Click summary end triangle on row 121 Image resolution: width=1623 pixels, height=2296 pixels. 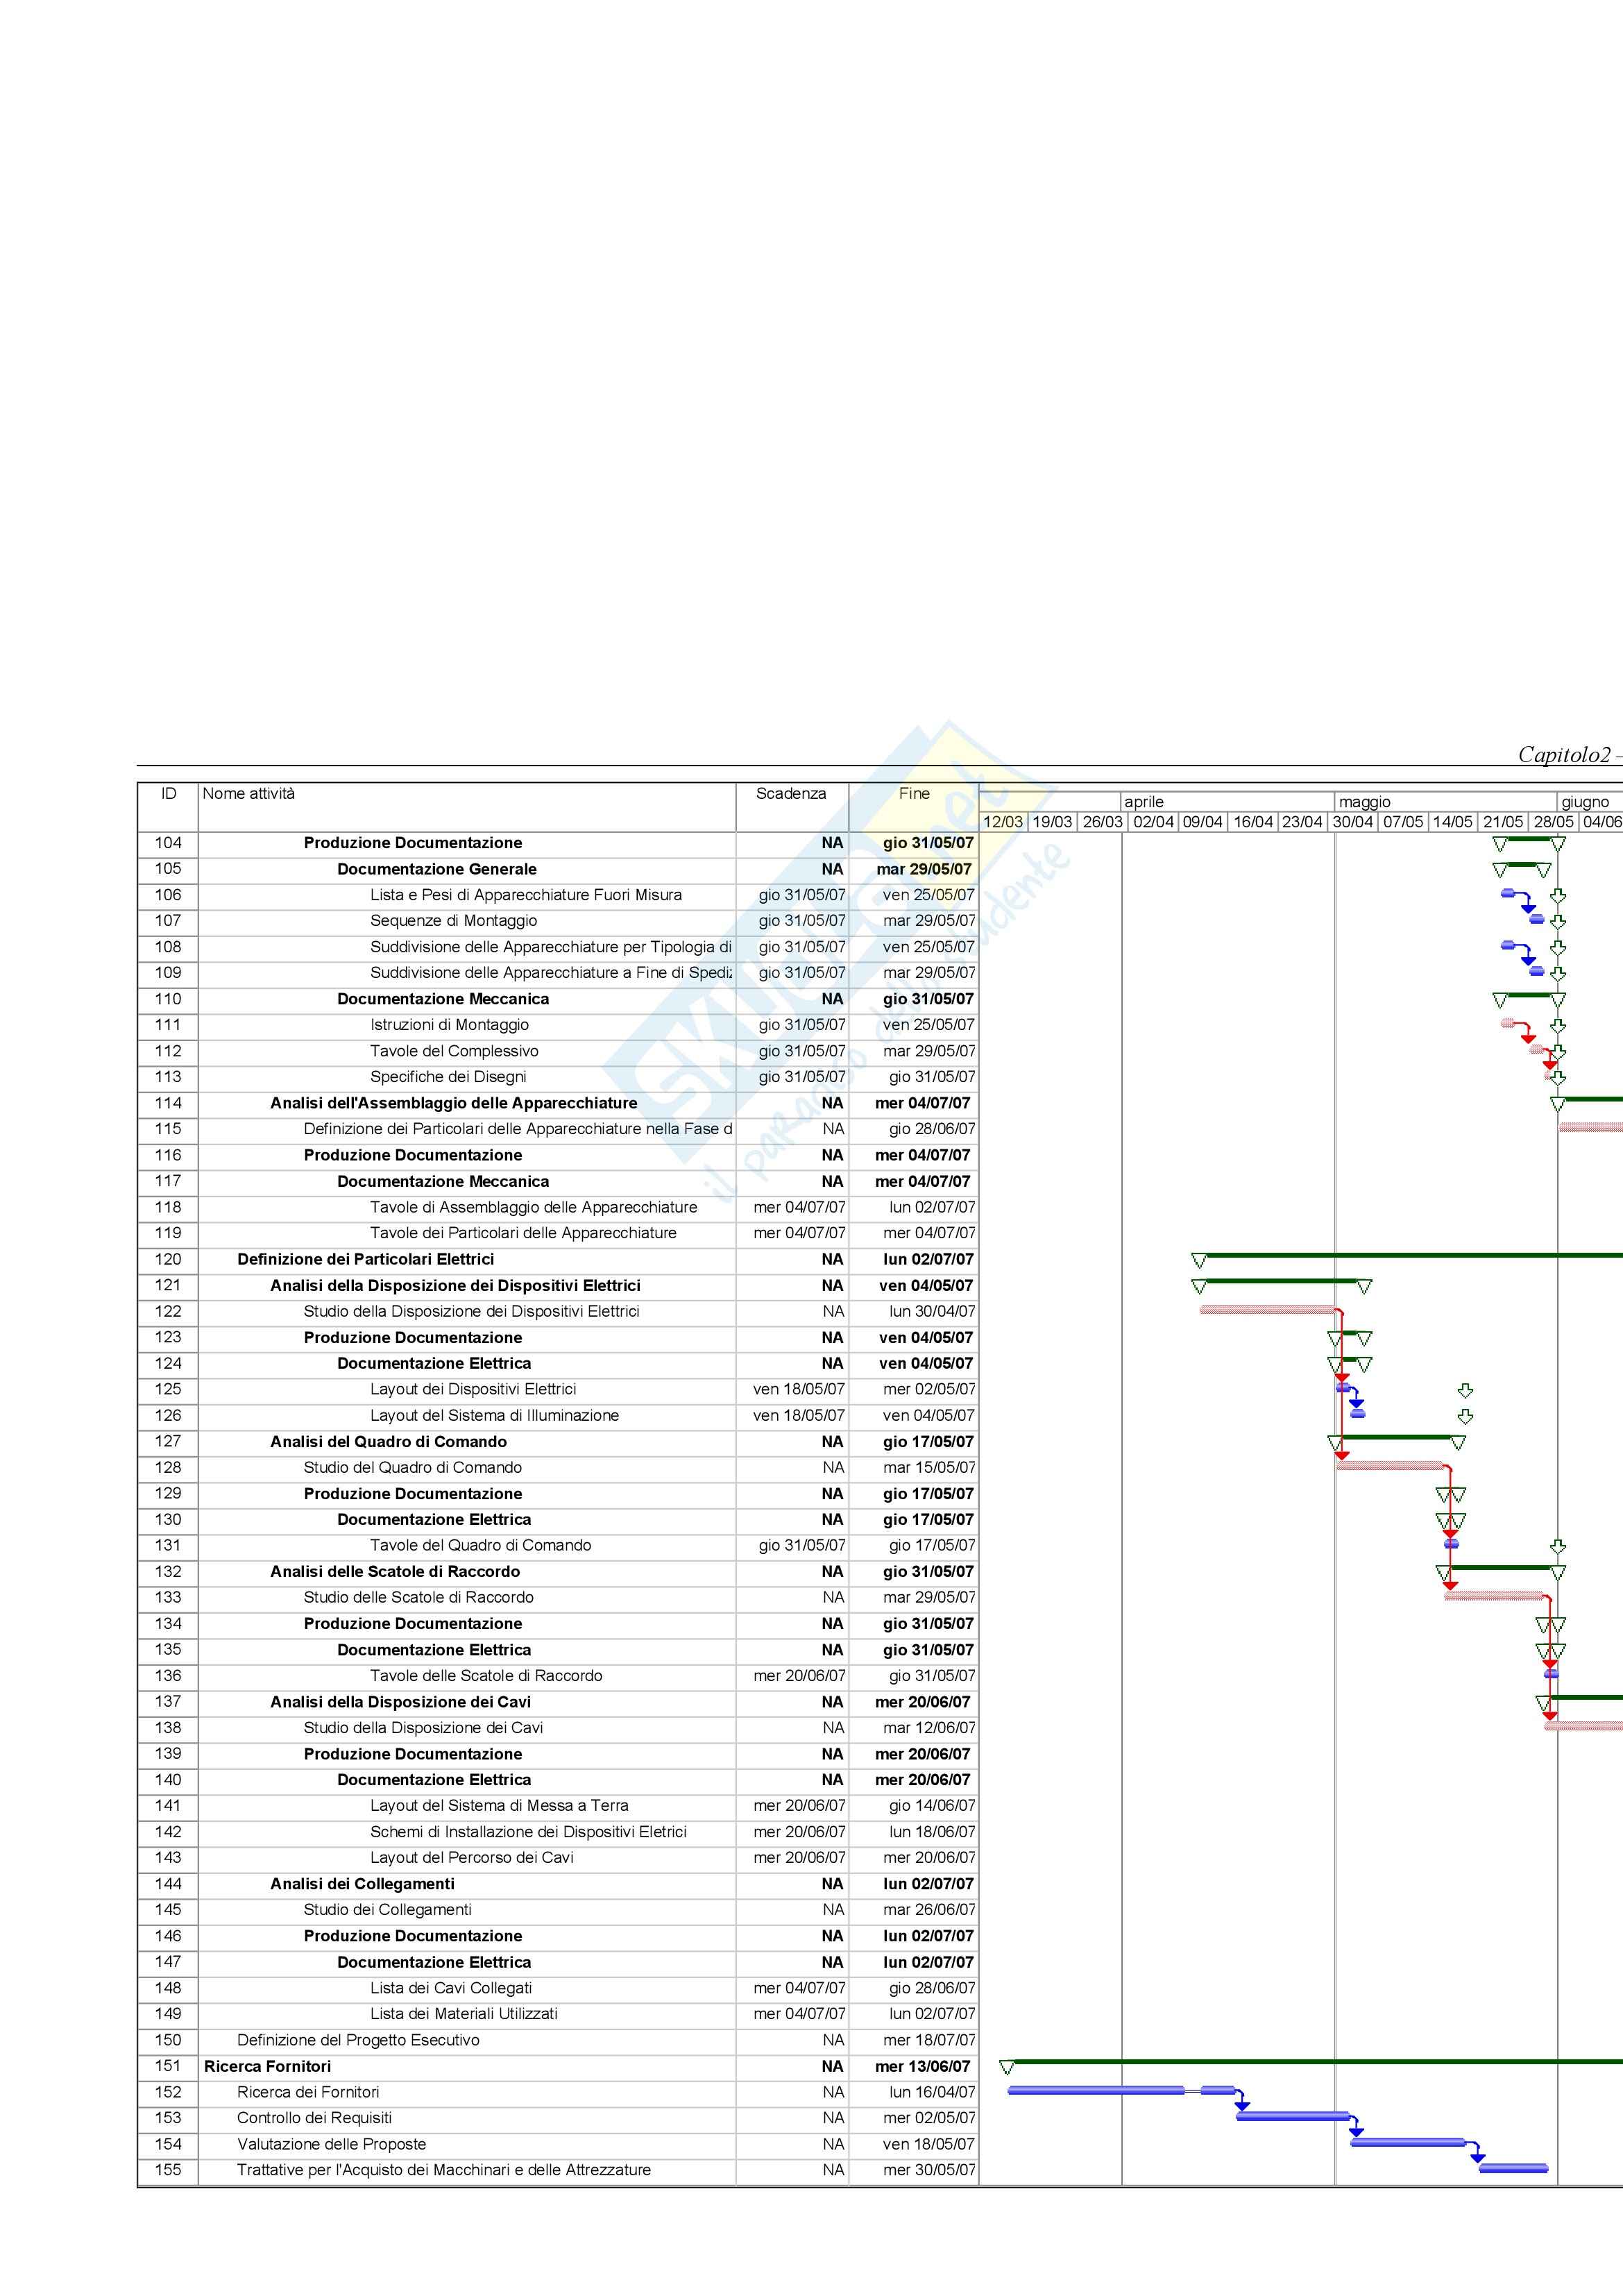pos(1364,1287)
